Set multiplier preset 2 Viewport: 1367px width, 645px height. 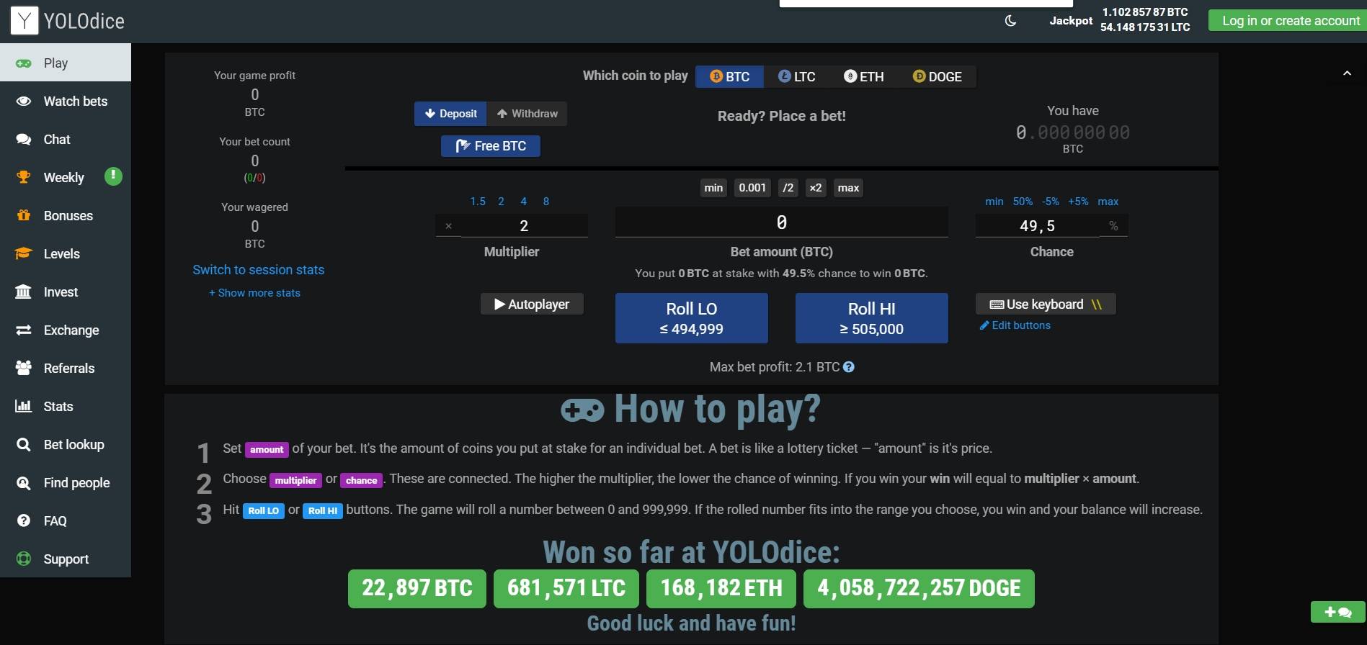tap(501, 202)
